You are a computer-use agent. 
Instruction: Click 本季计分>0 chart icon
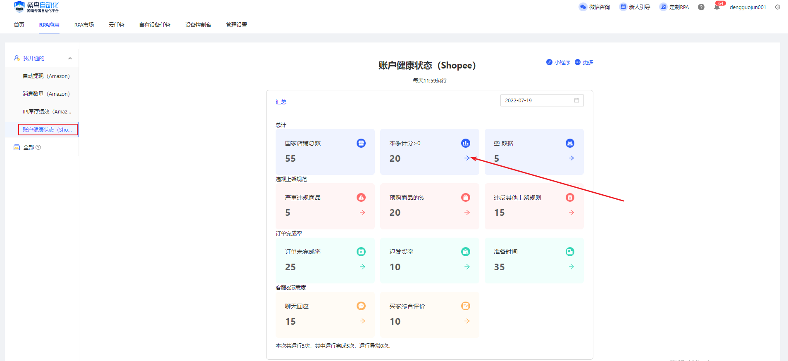pyautogui.click(x=466, y=143)
